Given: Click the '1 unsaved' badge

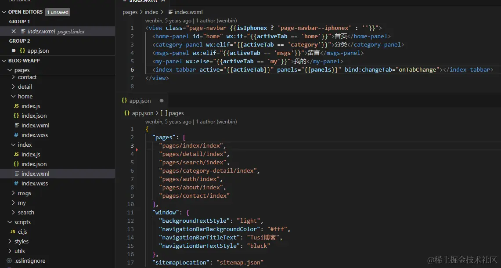Looking at the screenshot, I should pyautogui.click(x=58, y=12).
